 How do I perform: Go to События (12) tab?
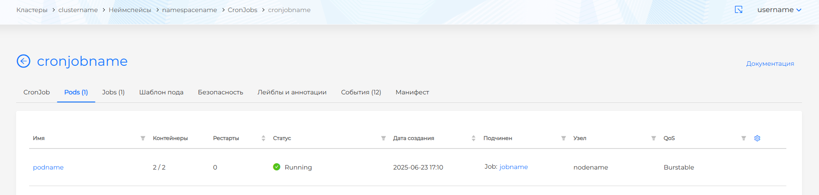pyautogui.click(x=361, y=92)
